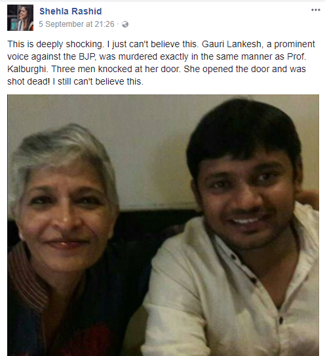Open the three-dot post options menu

tap(315, 10)
